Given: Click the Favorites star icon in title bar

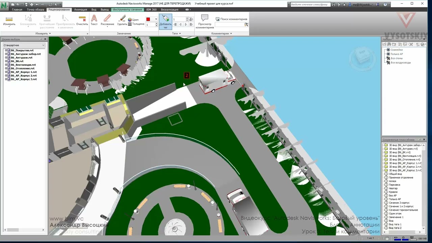Looking at the screenshot, I should [344, 5].
